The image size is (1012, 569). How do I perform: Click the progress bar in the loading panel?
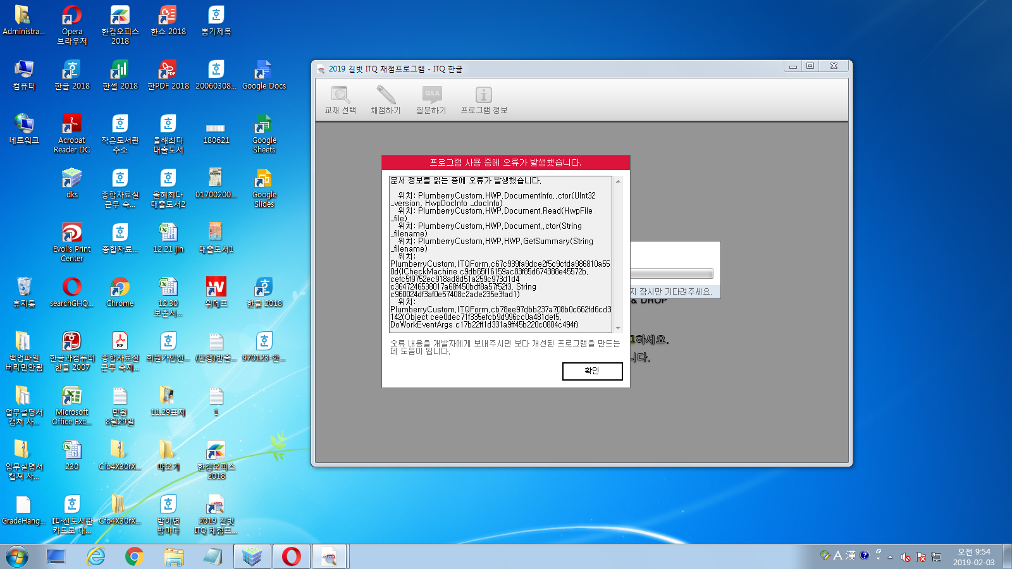click(x=672, y=274)
